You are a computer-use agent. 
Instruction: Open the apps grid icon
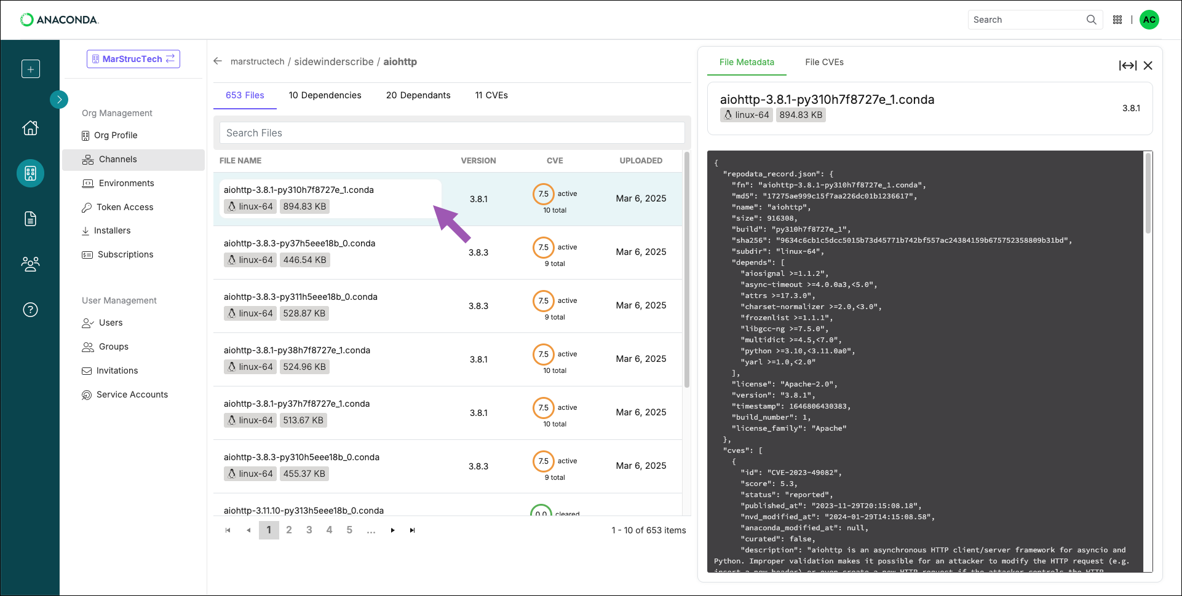[1117, 20]
